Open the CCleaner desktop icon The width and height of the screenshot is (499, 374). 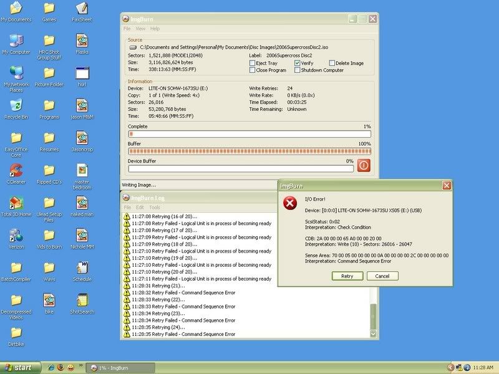(16, 170)
